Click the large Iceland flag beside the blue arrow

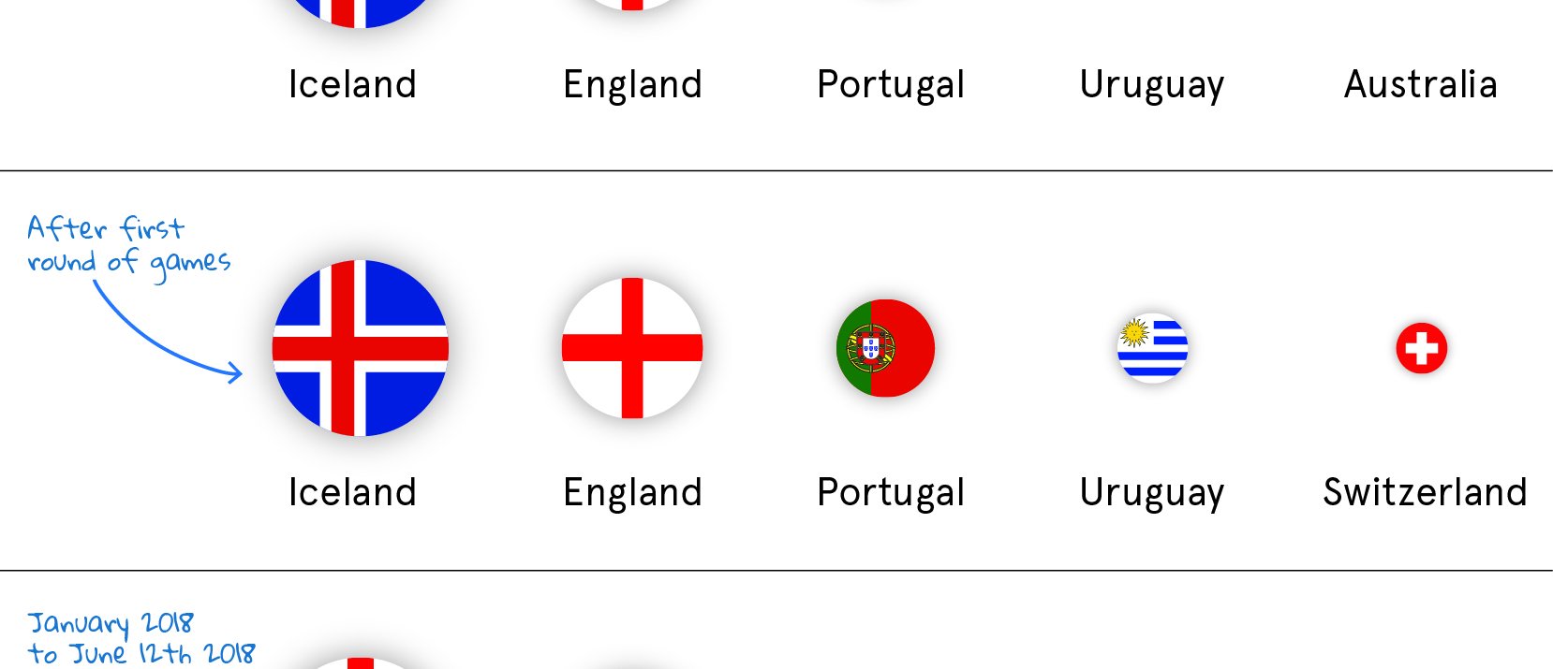360,348
